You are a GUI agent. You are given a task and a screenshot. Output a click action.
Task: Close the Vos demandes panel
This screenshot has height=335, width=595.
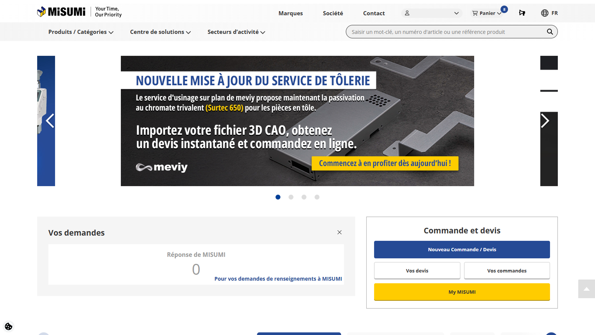[339, 232]
